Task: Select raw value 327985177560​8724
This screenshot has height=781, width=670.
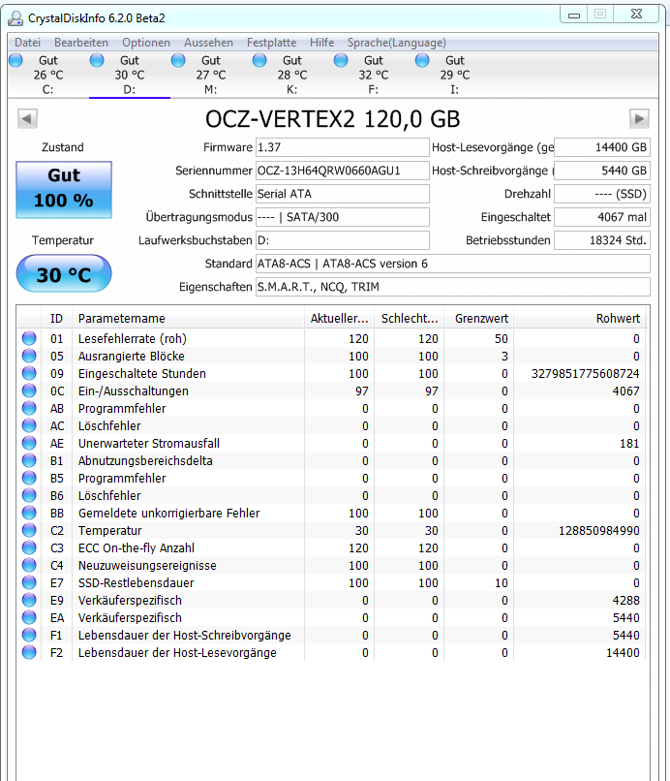Action: coord(585,374)
